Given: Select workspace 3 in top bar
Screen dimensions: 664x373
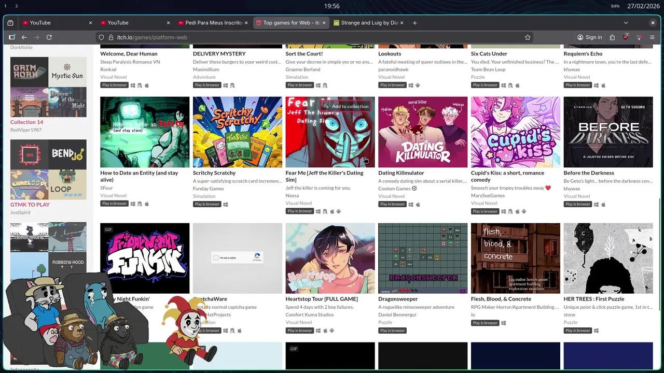Looking at the screenshot, I should click(x=17, y=6).
